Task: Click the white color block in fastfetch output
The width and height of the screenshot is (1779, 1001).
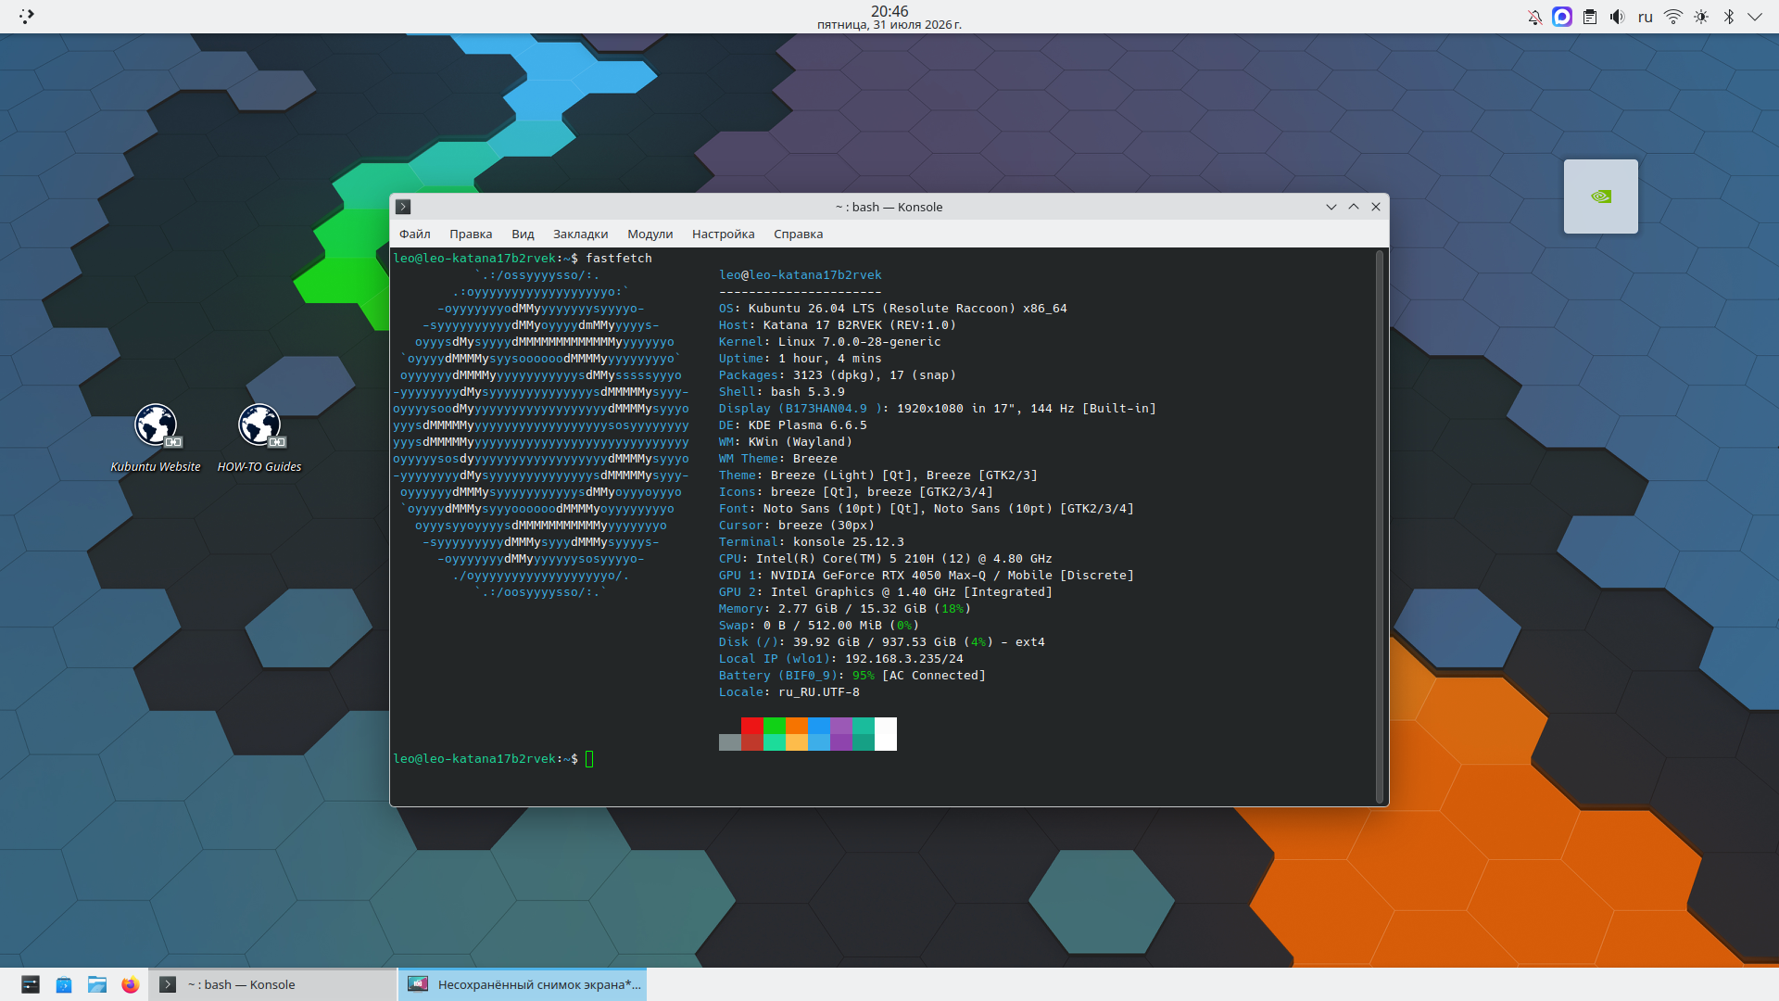Action: click(x=886, y=734)
